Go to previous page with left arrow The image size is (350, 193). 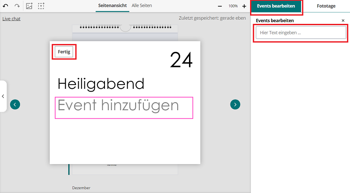tap(15, 105)
